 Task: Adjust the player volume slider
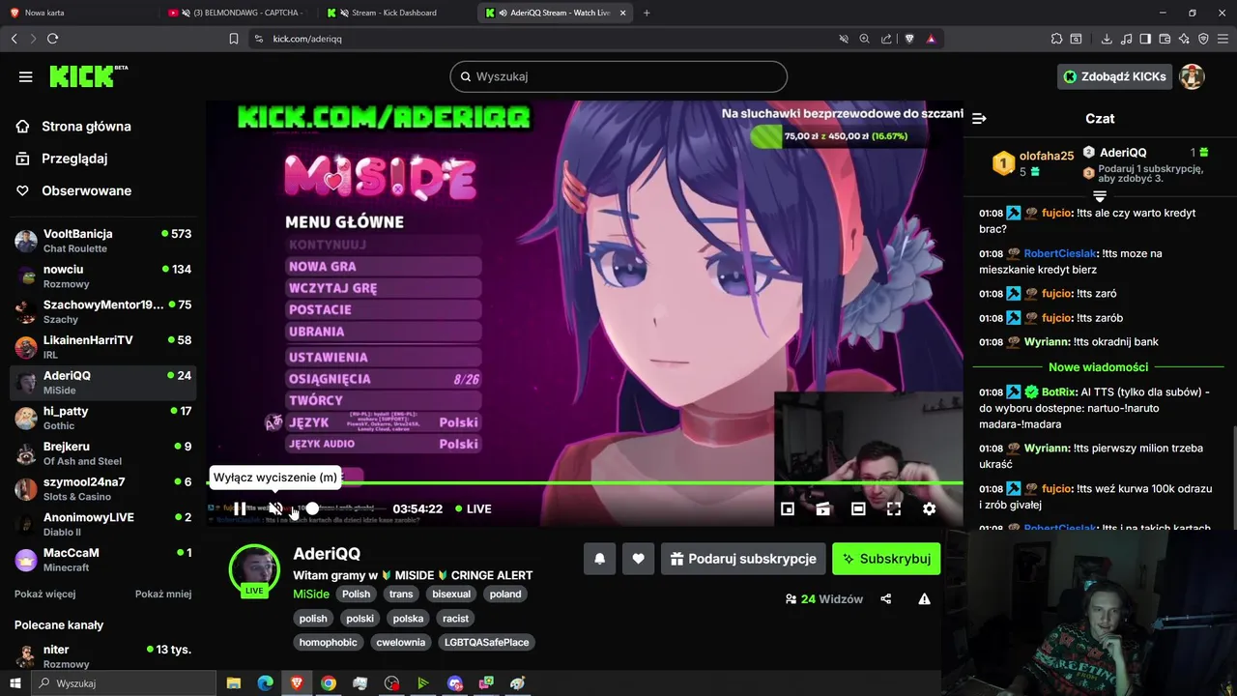[x=312, y=508]
